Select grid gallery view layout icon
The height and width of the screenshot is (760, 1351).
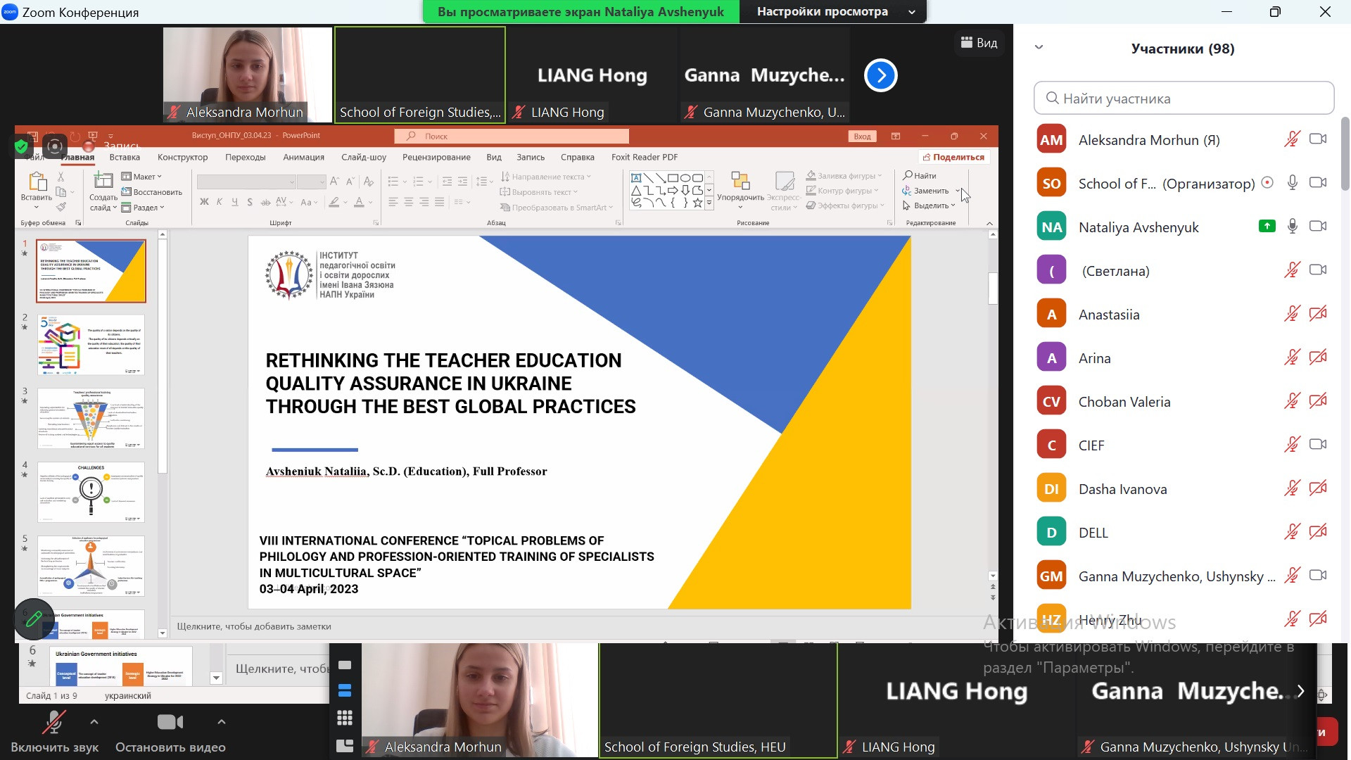(x=345, y=718)
